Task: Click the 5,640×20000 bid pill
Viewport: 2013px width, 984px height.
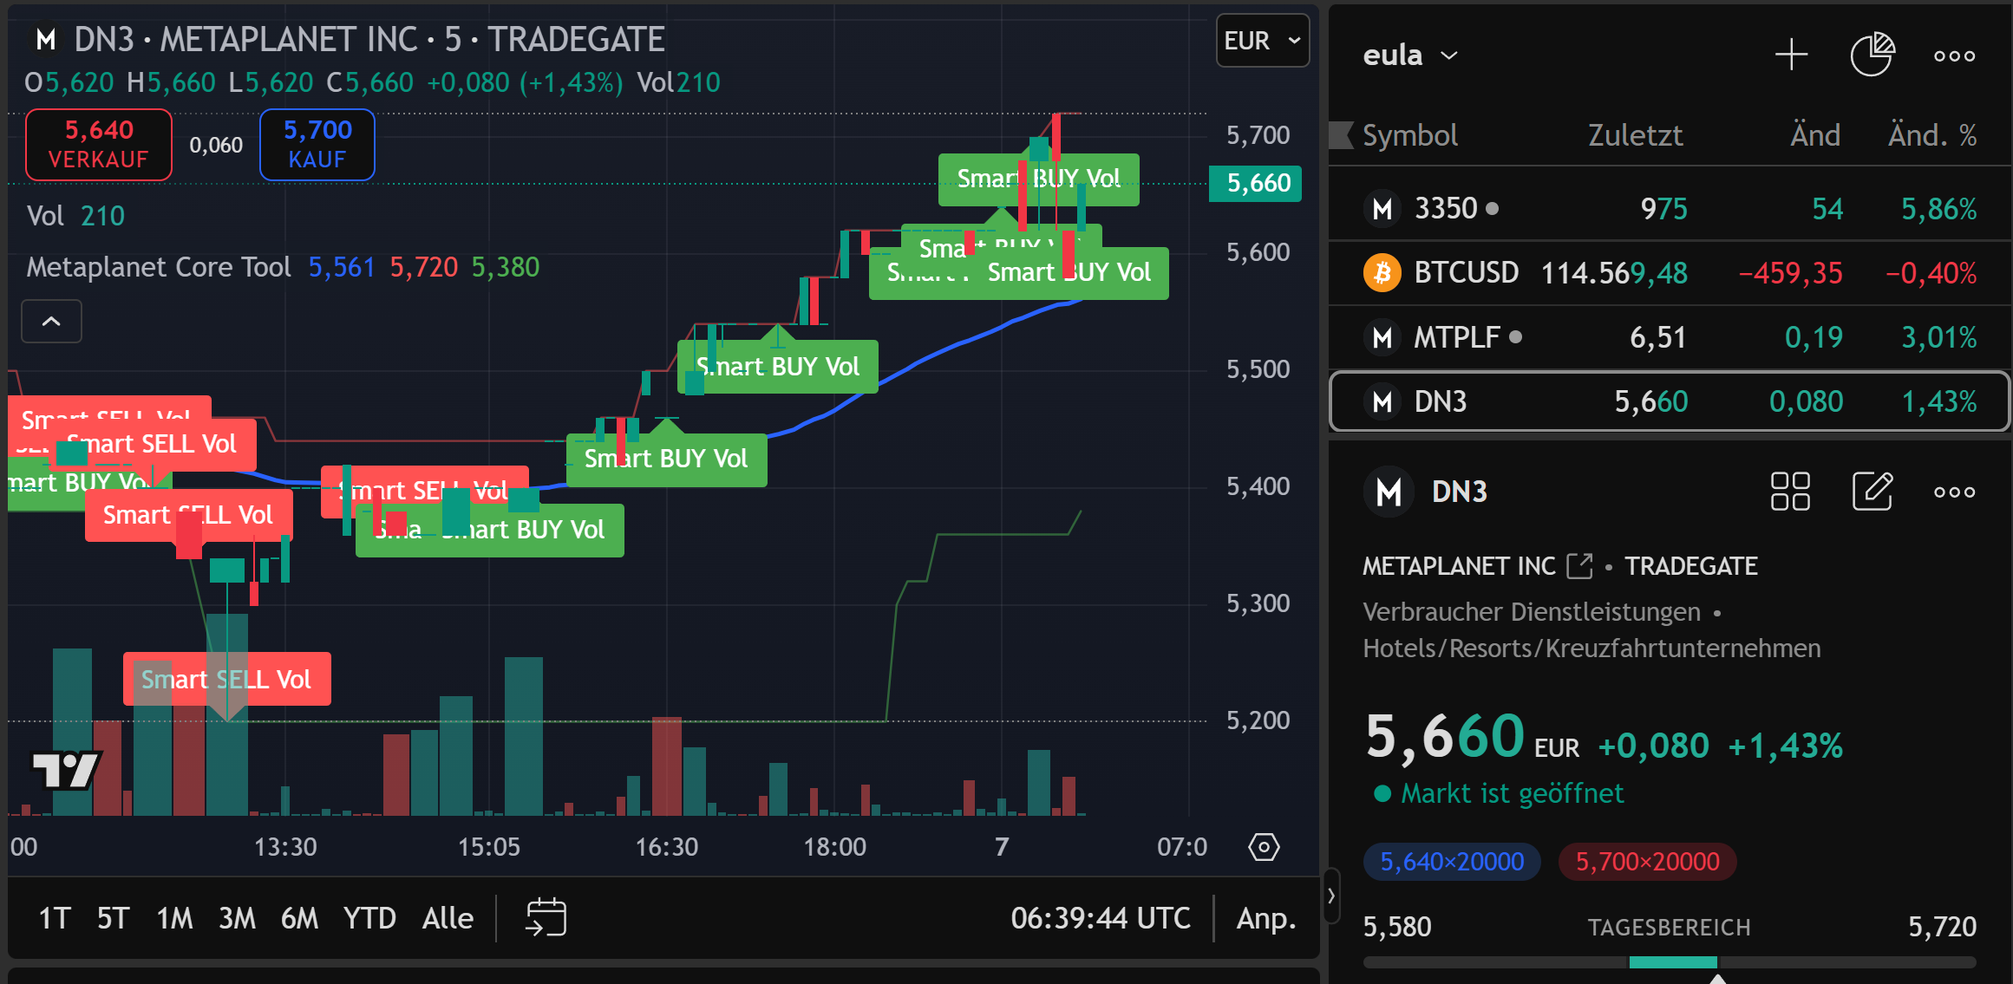Action: coord(1452,862)
